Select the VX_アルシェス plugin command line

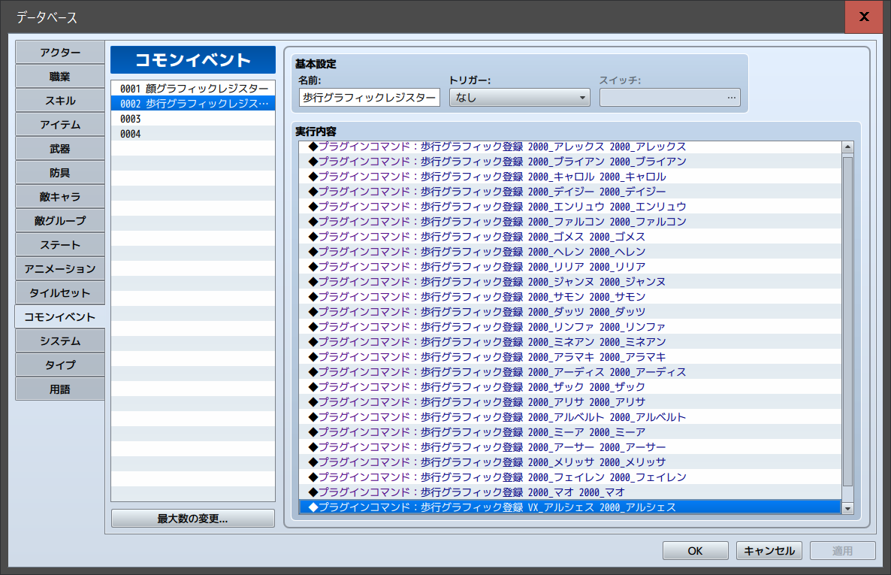[570, 507]
